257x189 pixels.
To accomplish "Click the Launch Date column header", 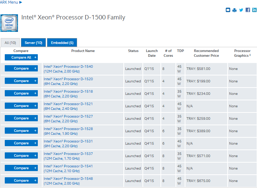I will point(152,53).
